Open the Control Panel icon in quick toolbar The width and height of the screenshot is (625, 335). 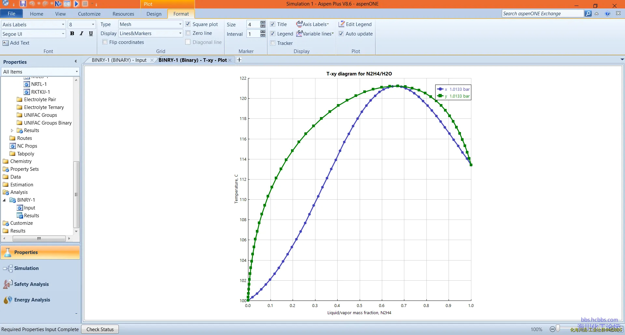point(67,4)
